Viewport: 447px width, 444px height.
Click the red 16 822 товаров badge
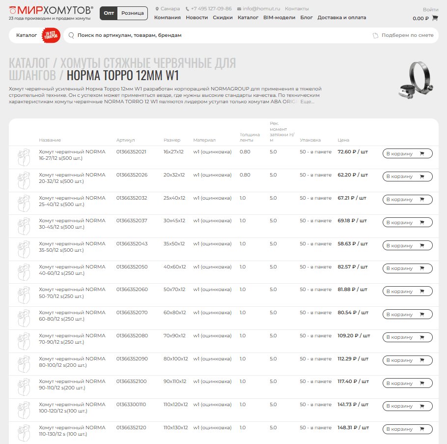pos(51,35)
